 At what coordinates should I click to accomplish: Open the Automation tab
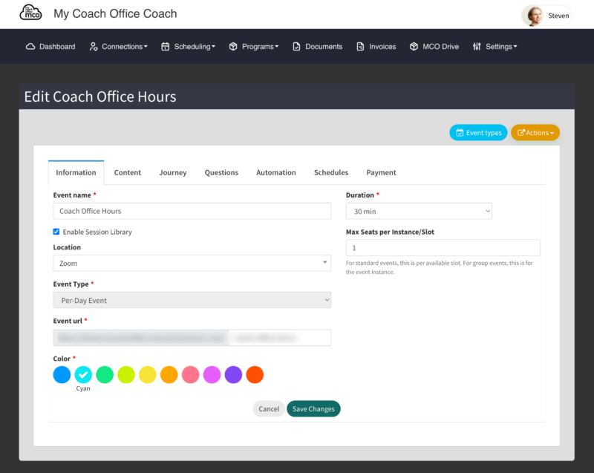[x=275, y=173]
